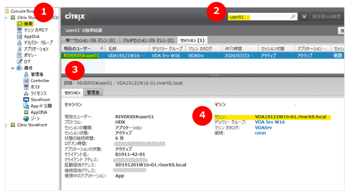Open the AppDNA node icon
Screen dimensions: 349x194
click(26, 112)
